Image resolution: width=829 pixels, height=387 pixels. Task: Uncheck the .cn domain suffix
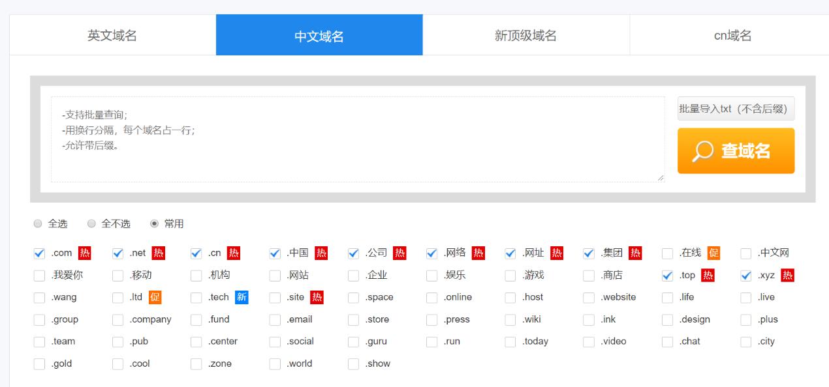195,253
